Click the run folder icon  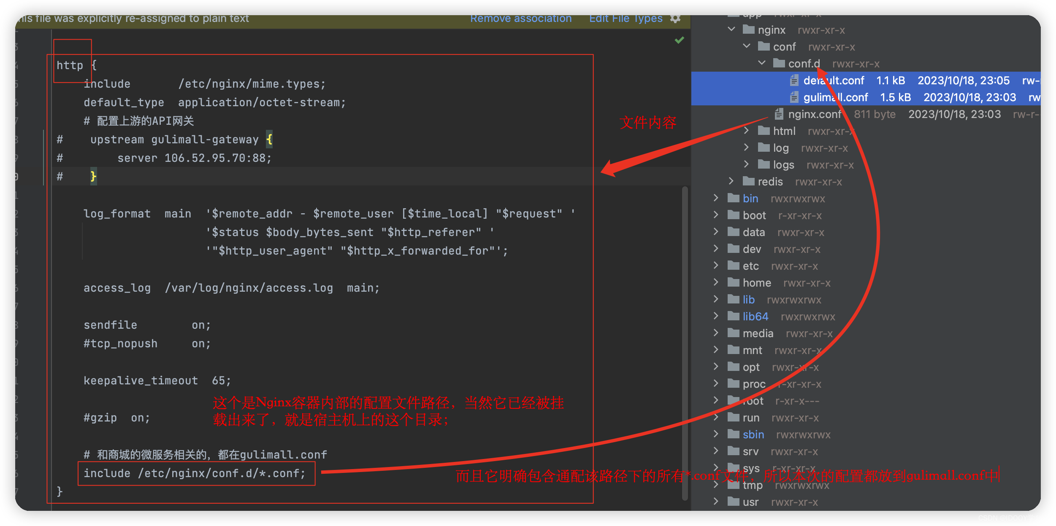[x=734, y=417]
